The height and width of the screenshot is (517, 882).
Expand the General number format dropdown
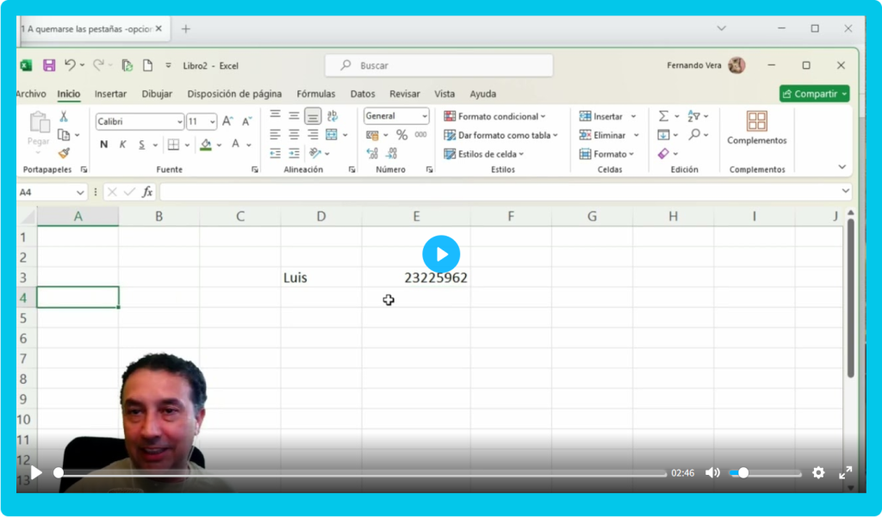pos(396,116)
